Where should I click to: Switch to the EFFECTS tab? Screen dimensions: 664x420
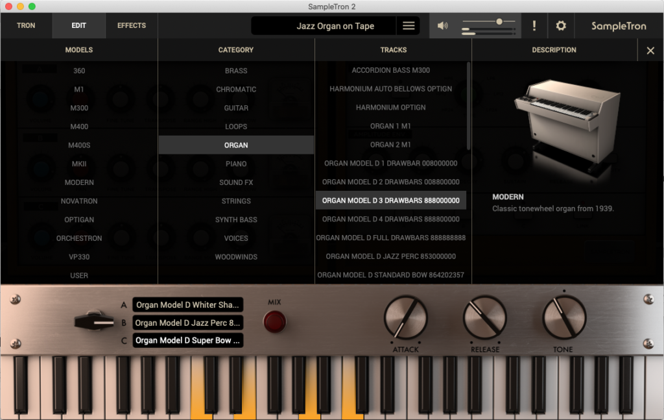click(132, 26)
